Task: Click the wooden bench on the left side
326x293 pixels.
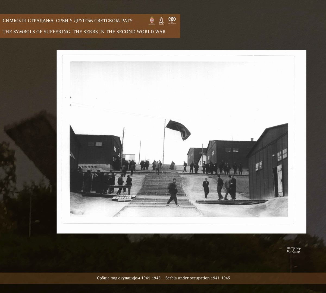Action: click(x=120, y=187)
